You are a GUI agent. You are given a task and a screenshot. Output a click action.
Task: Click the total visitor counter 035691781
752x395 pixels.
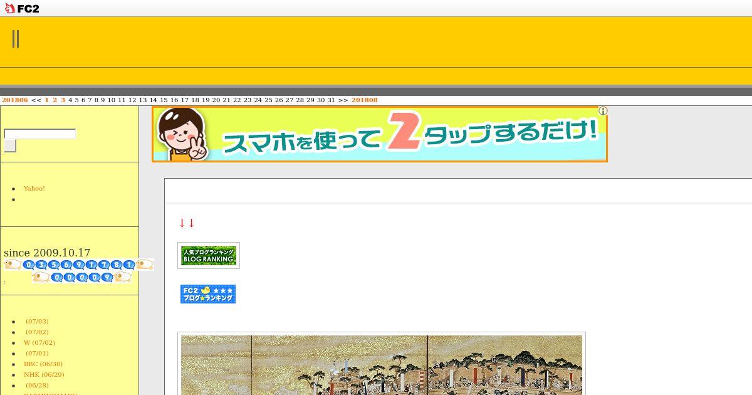79,265
